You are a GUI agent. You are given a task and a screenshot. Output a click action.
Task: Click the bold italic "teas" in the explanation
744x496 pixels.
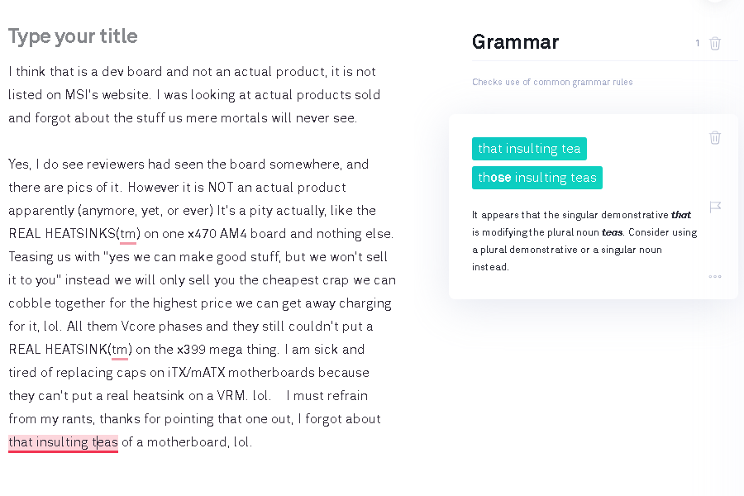coord(612,232)
